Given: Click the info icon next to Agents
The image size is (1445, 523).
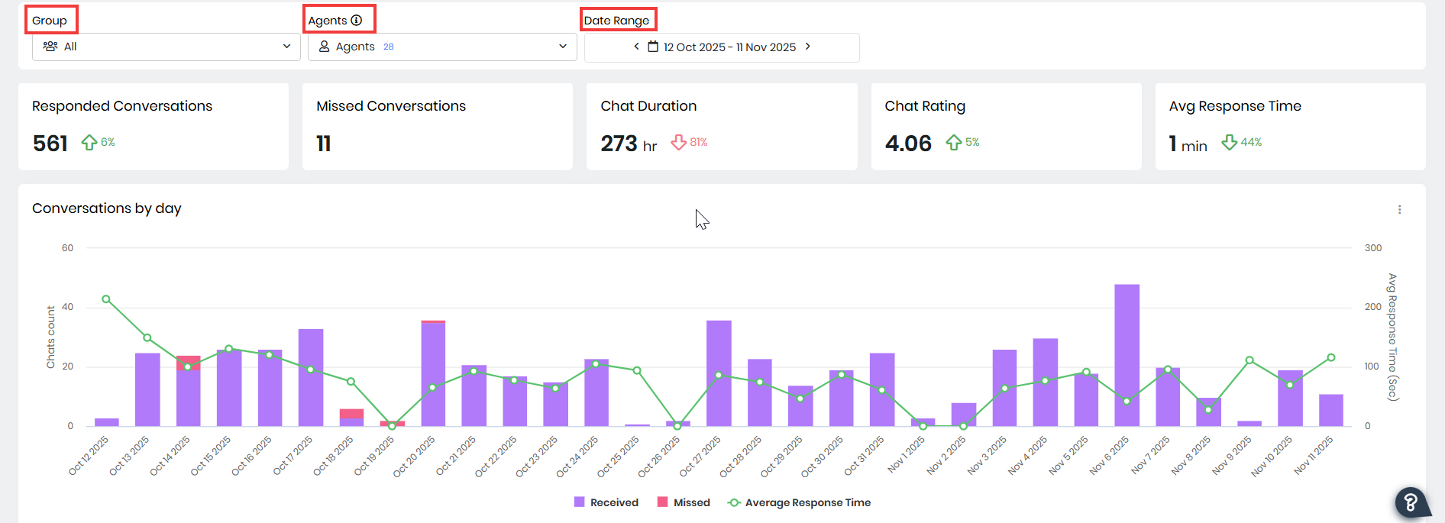Looking at the screenshot, I should point(357,21).
